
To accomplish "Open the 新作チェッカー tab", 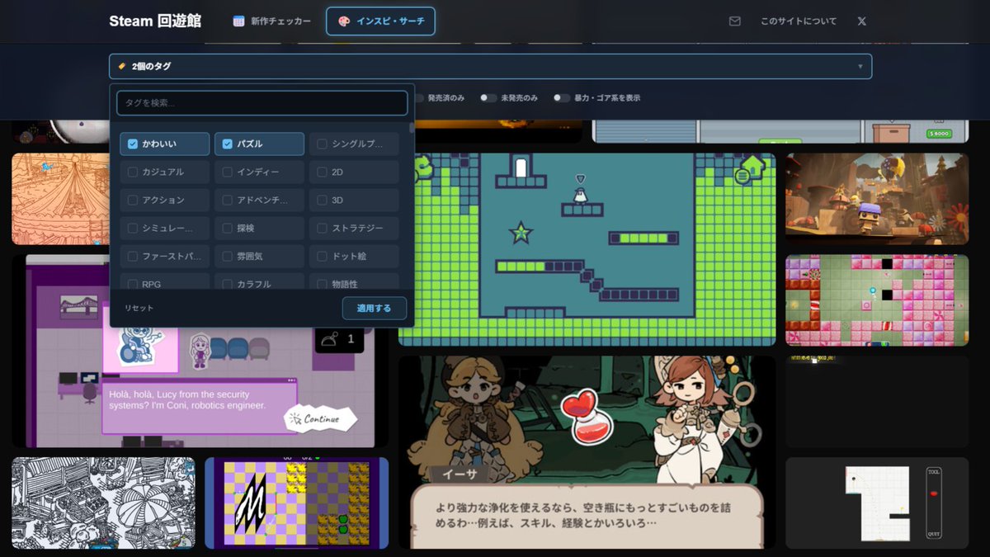I will pos(271,21).
